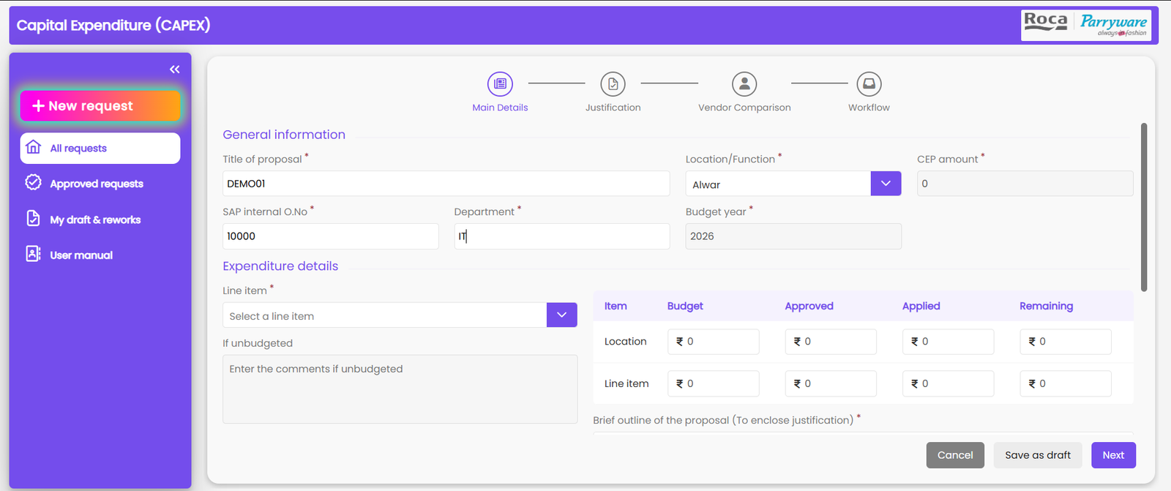Viewport: 1171px width, 491px height.
Task: Click the document icon for My draft & reworks
Action: coord(33,218)
